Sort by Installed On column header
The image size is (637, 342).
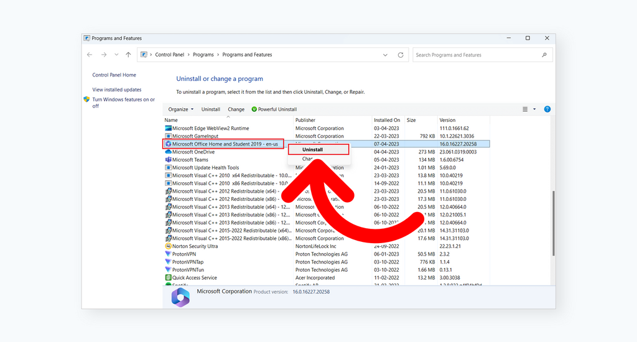pos(387,120)
